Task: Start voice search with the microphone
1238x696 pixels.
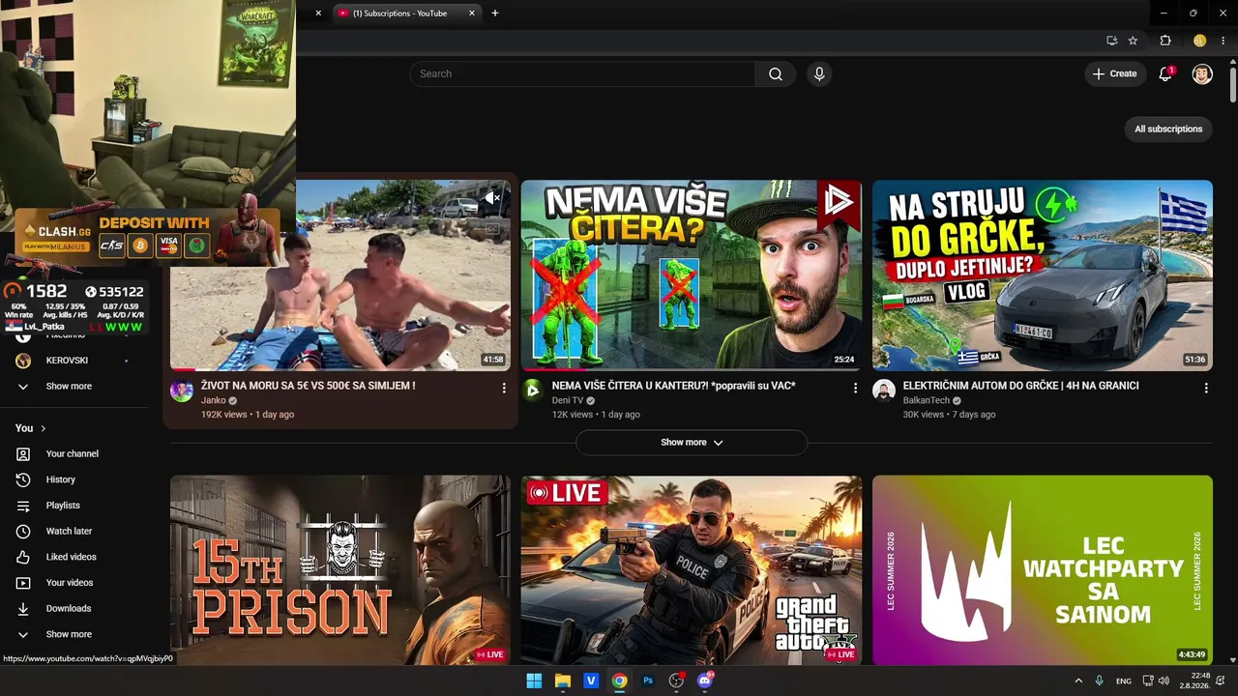Action: tap(819, 73)
